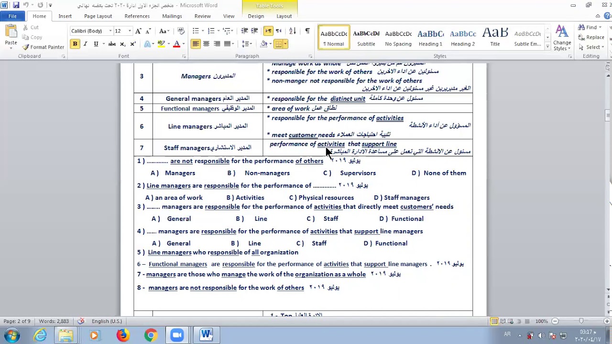Expand the highlight color dropdown arrow
612x344 pixels.
(x=169, y=44)
